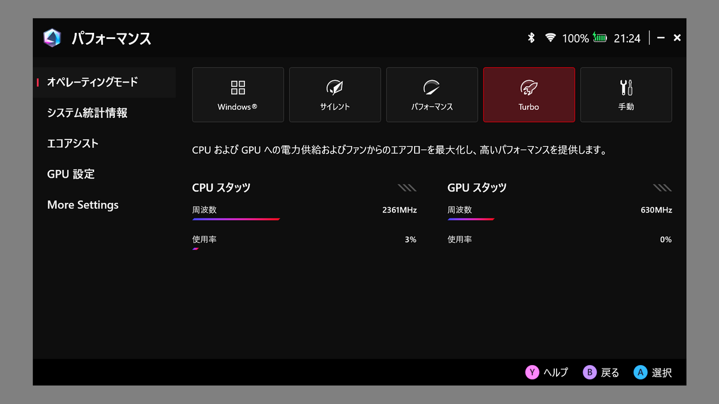Select the Windows® operating mode icon
The image size is (719, 404).
point(237,87)
